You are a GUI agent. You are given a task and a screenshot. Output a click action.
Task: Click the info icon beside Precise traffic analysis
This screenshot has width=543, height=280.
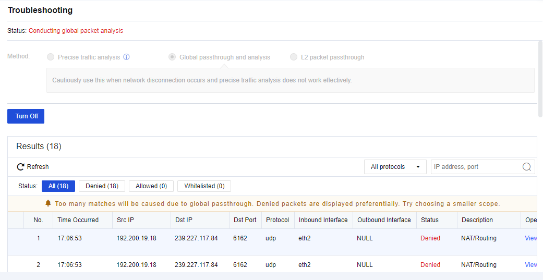click(x=126, y=57)
